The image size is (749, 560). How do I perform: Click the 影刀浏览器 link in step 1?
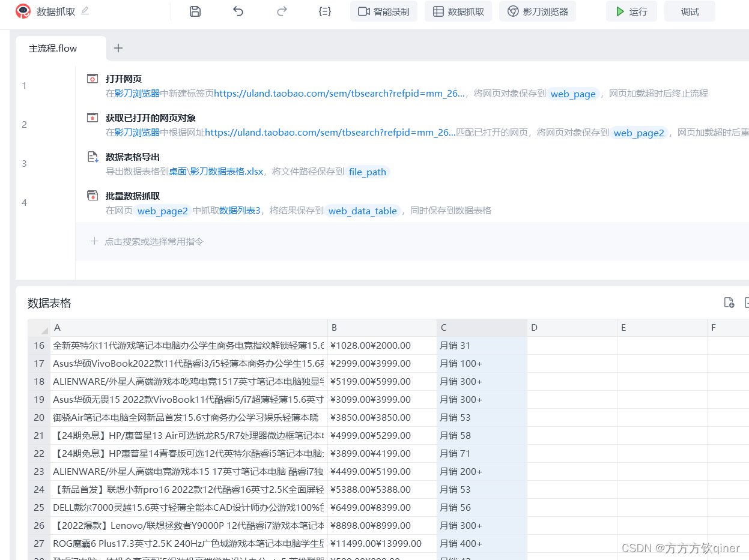[x=138, y=94]
